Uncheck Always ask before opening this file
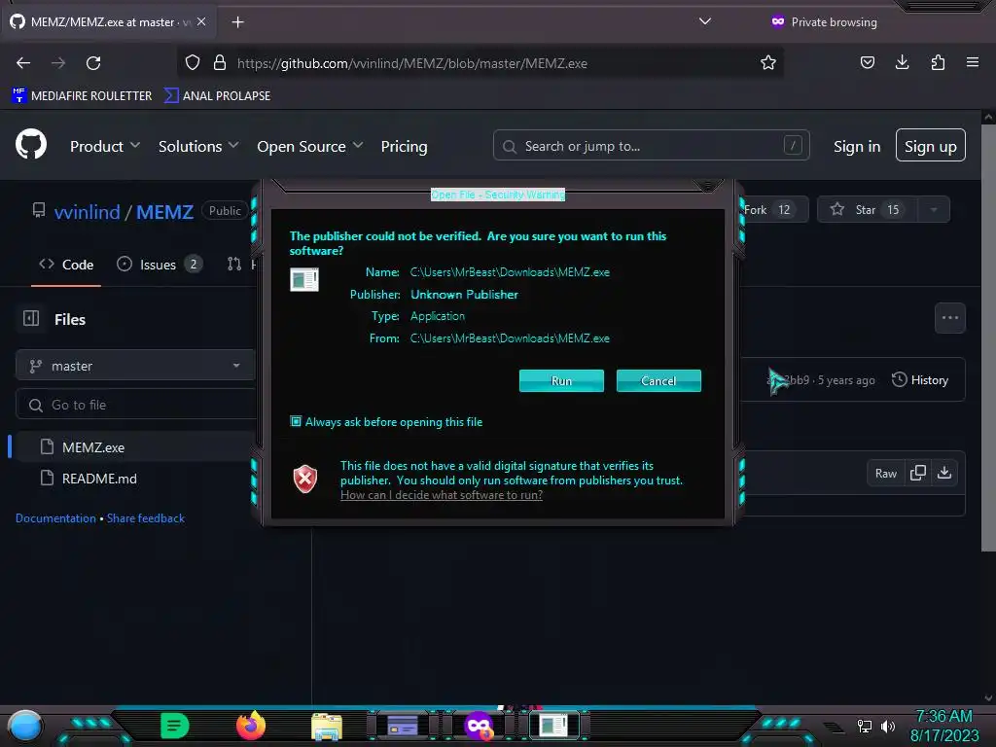 296,421
